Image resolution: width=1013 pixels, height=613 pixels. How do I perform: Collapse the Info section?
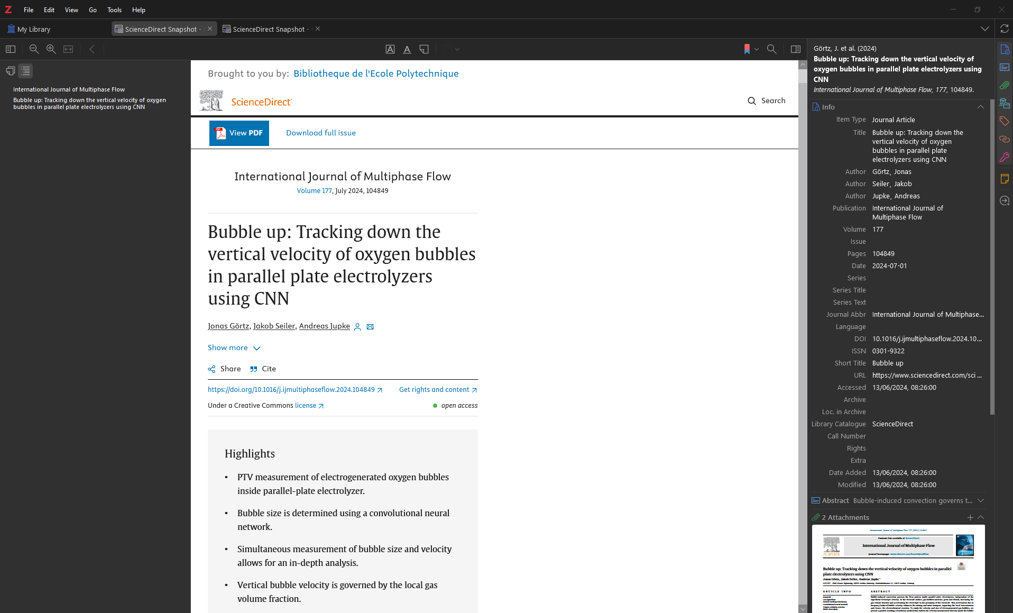tap(981, 107)
